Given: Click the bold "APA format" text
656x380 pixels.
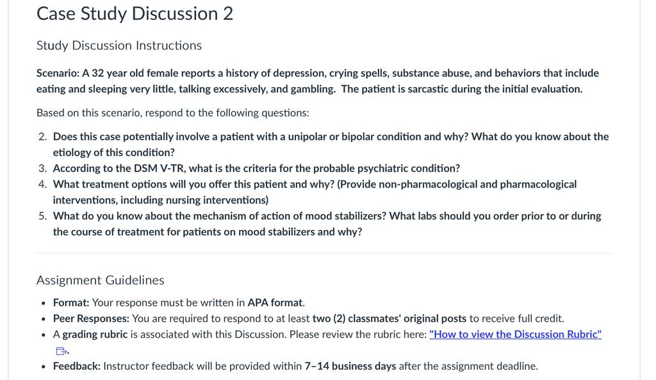Looking at the screenshot, I should (275, 303).
